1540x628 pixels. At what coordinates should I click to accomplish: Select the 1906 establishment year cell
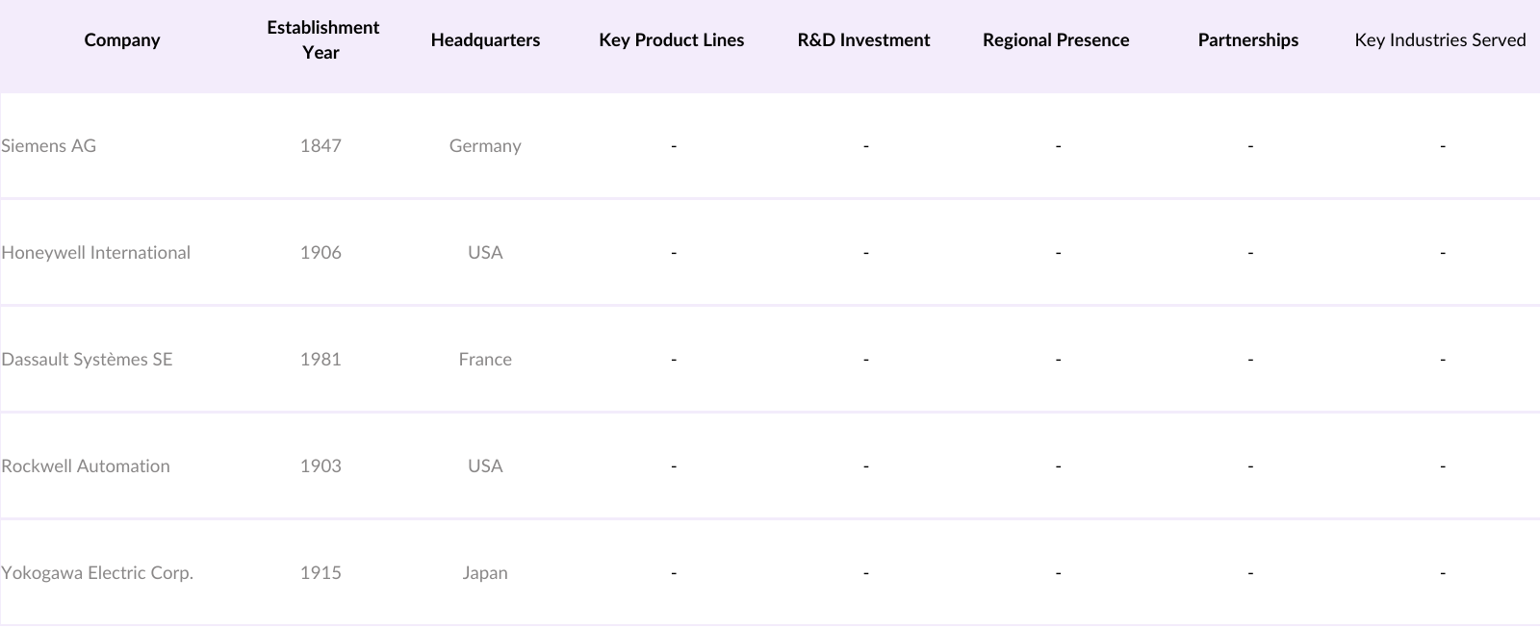coord(321,253)
